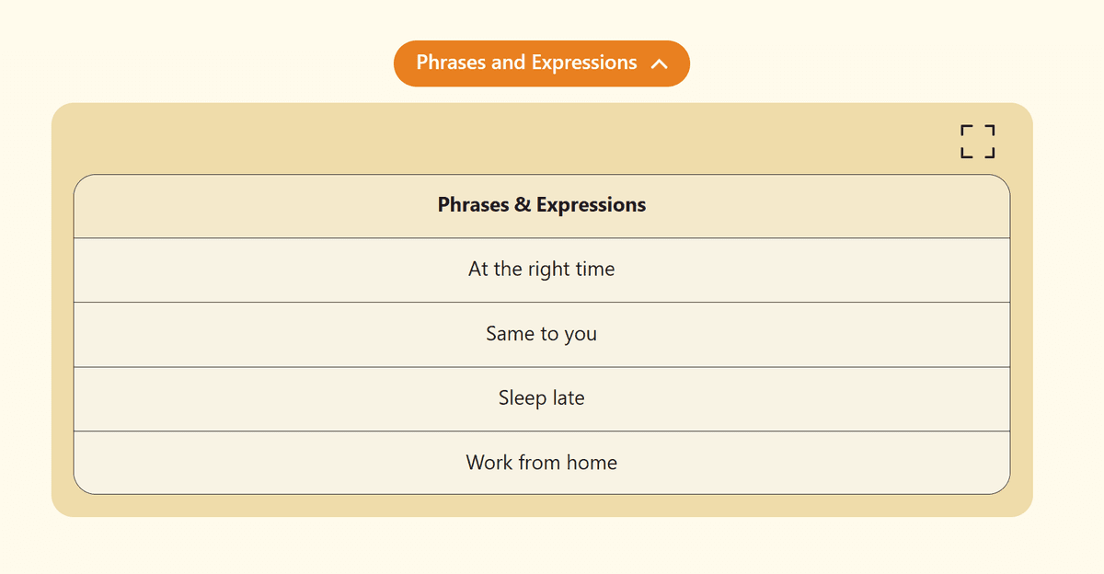Image resolution: width=1104 pixels, height=574 pixels.
Task: Click the ampersand in the table header
Action: point(523,205)
